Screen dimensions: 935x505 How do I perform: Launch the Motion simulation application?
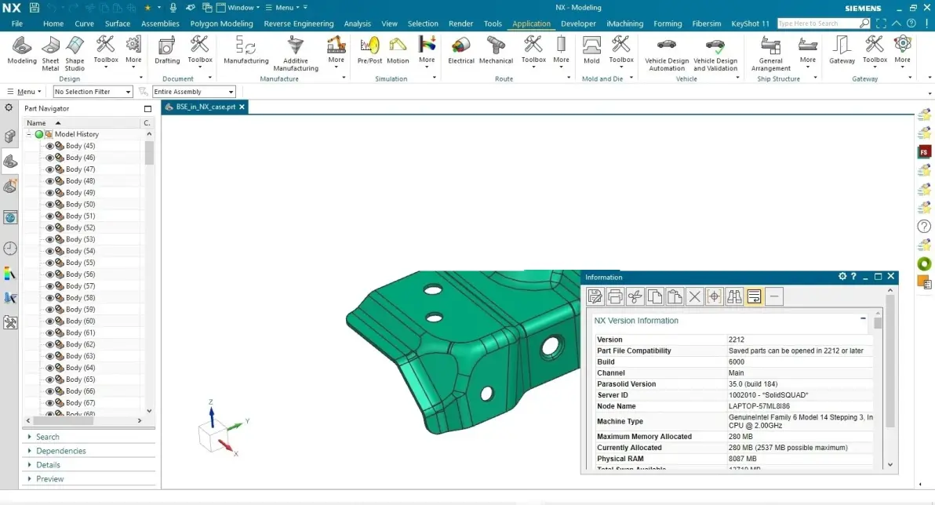[x=398, y=50]
